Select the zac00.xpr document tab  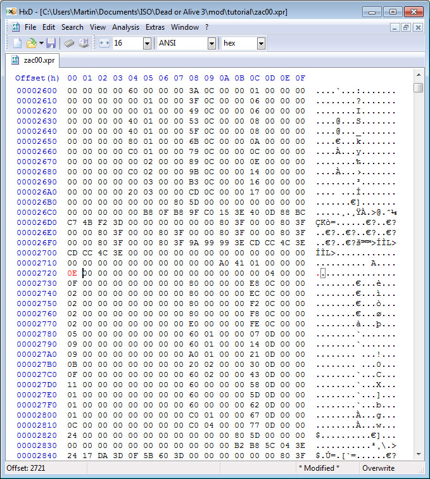point(32,60)
